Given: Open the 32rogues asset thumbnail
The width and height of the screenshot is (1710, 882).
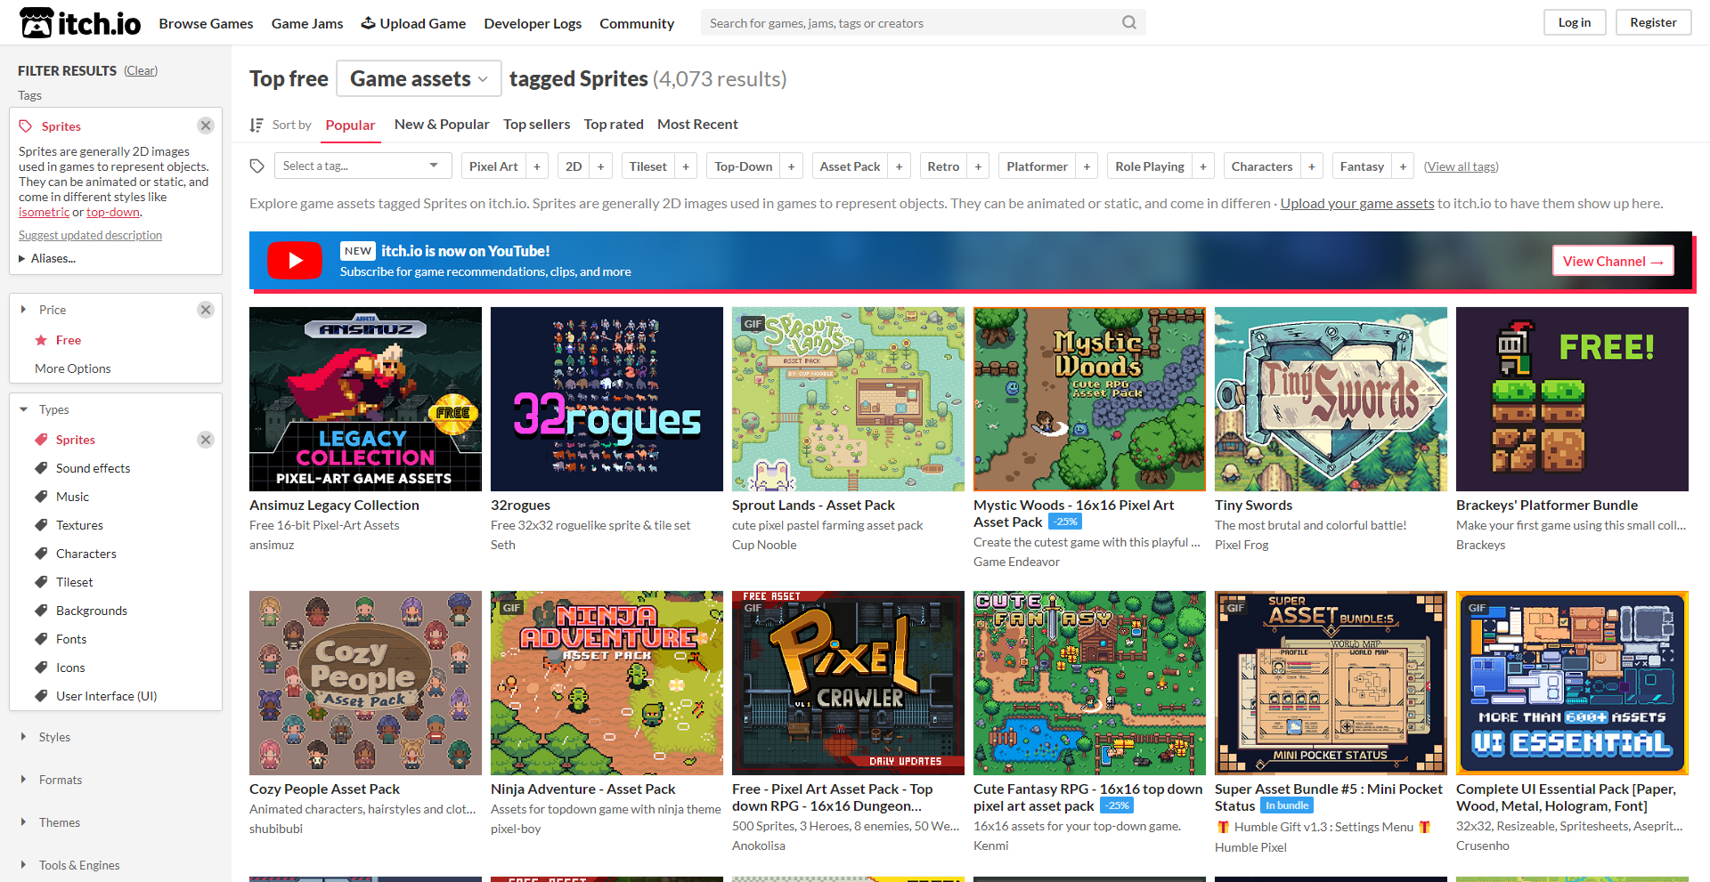Looking at the screenshot, I should coord(607,399).
